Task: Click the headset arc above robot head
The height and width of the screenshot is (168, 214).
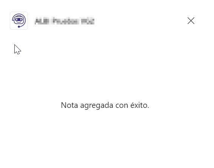Action: pyautogui.click(x=19, y=14)
